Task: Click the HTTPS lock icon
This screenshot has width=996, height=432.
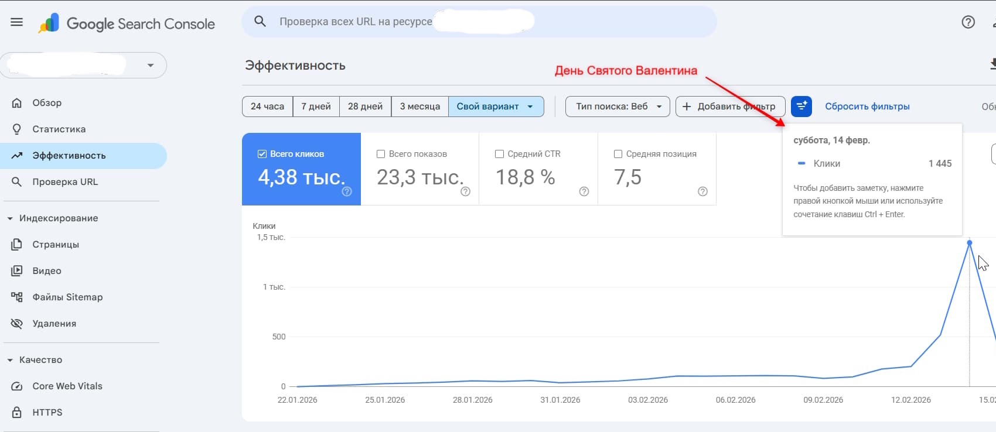Action: (17, 413)
